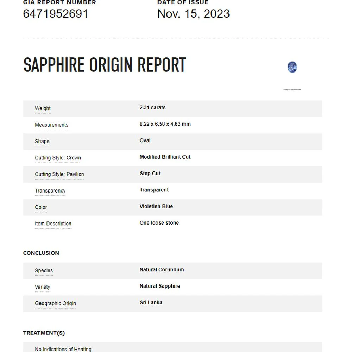Click the GIA report number 6471952691

pos(56,14)
